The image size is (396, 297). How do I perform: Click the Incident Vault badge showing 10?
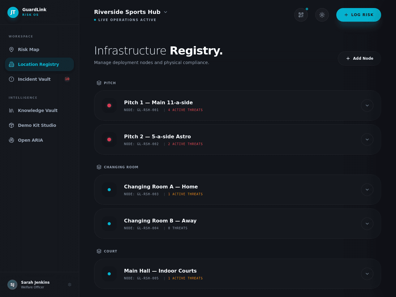pyautogui.click(x=67, y=79)
